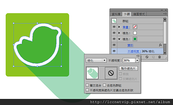Viewport: 173px width, 105px height.
Task: Click the 製作遮色片 button
Action: (x=128, y=68)
